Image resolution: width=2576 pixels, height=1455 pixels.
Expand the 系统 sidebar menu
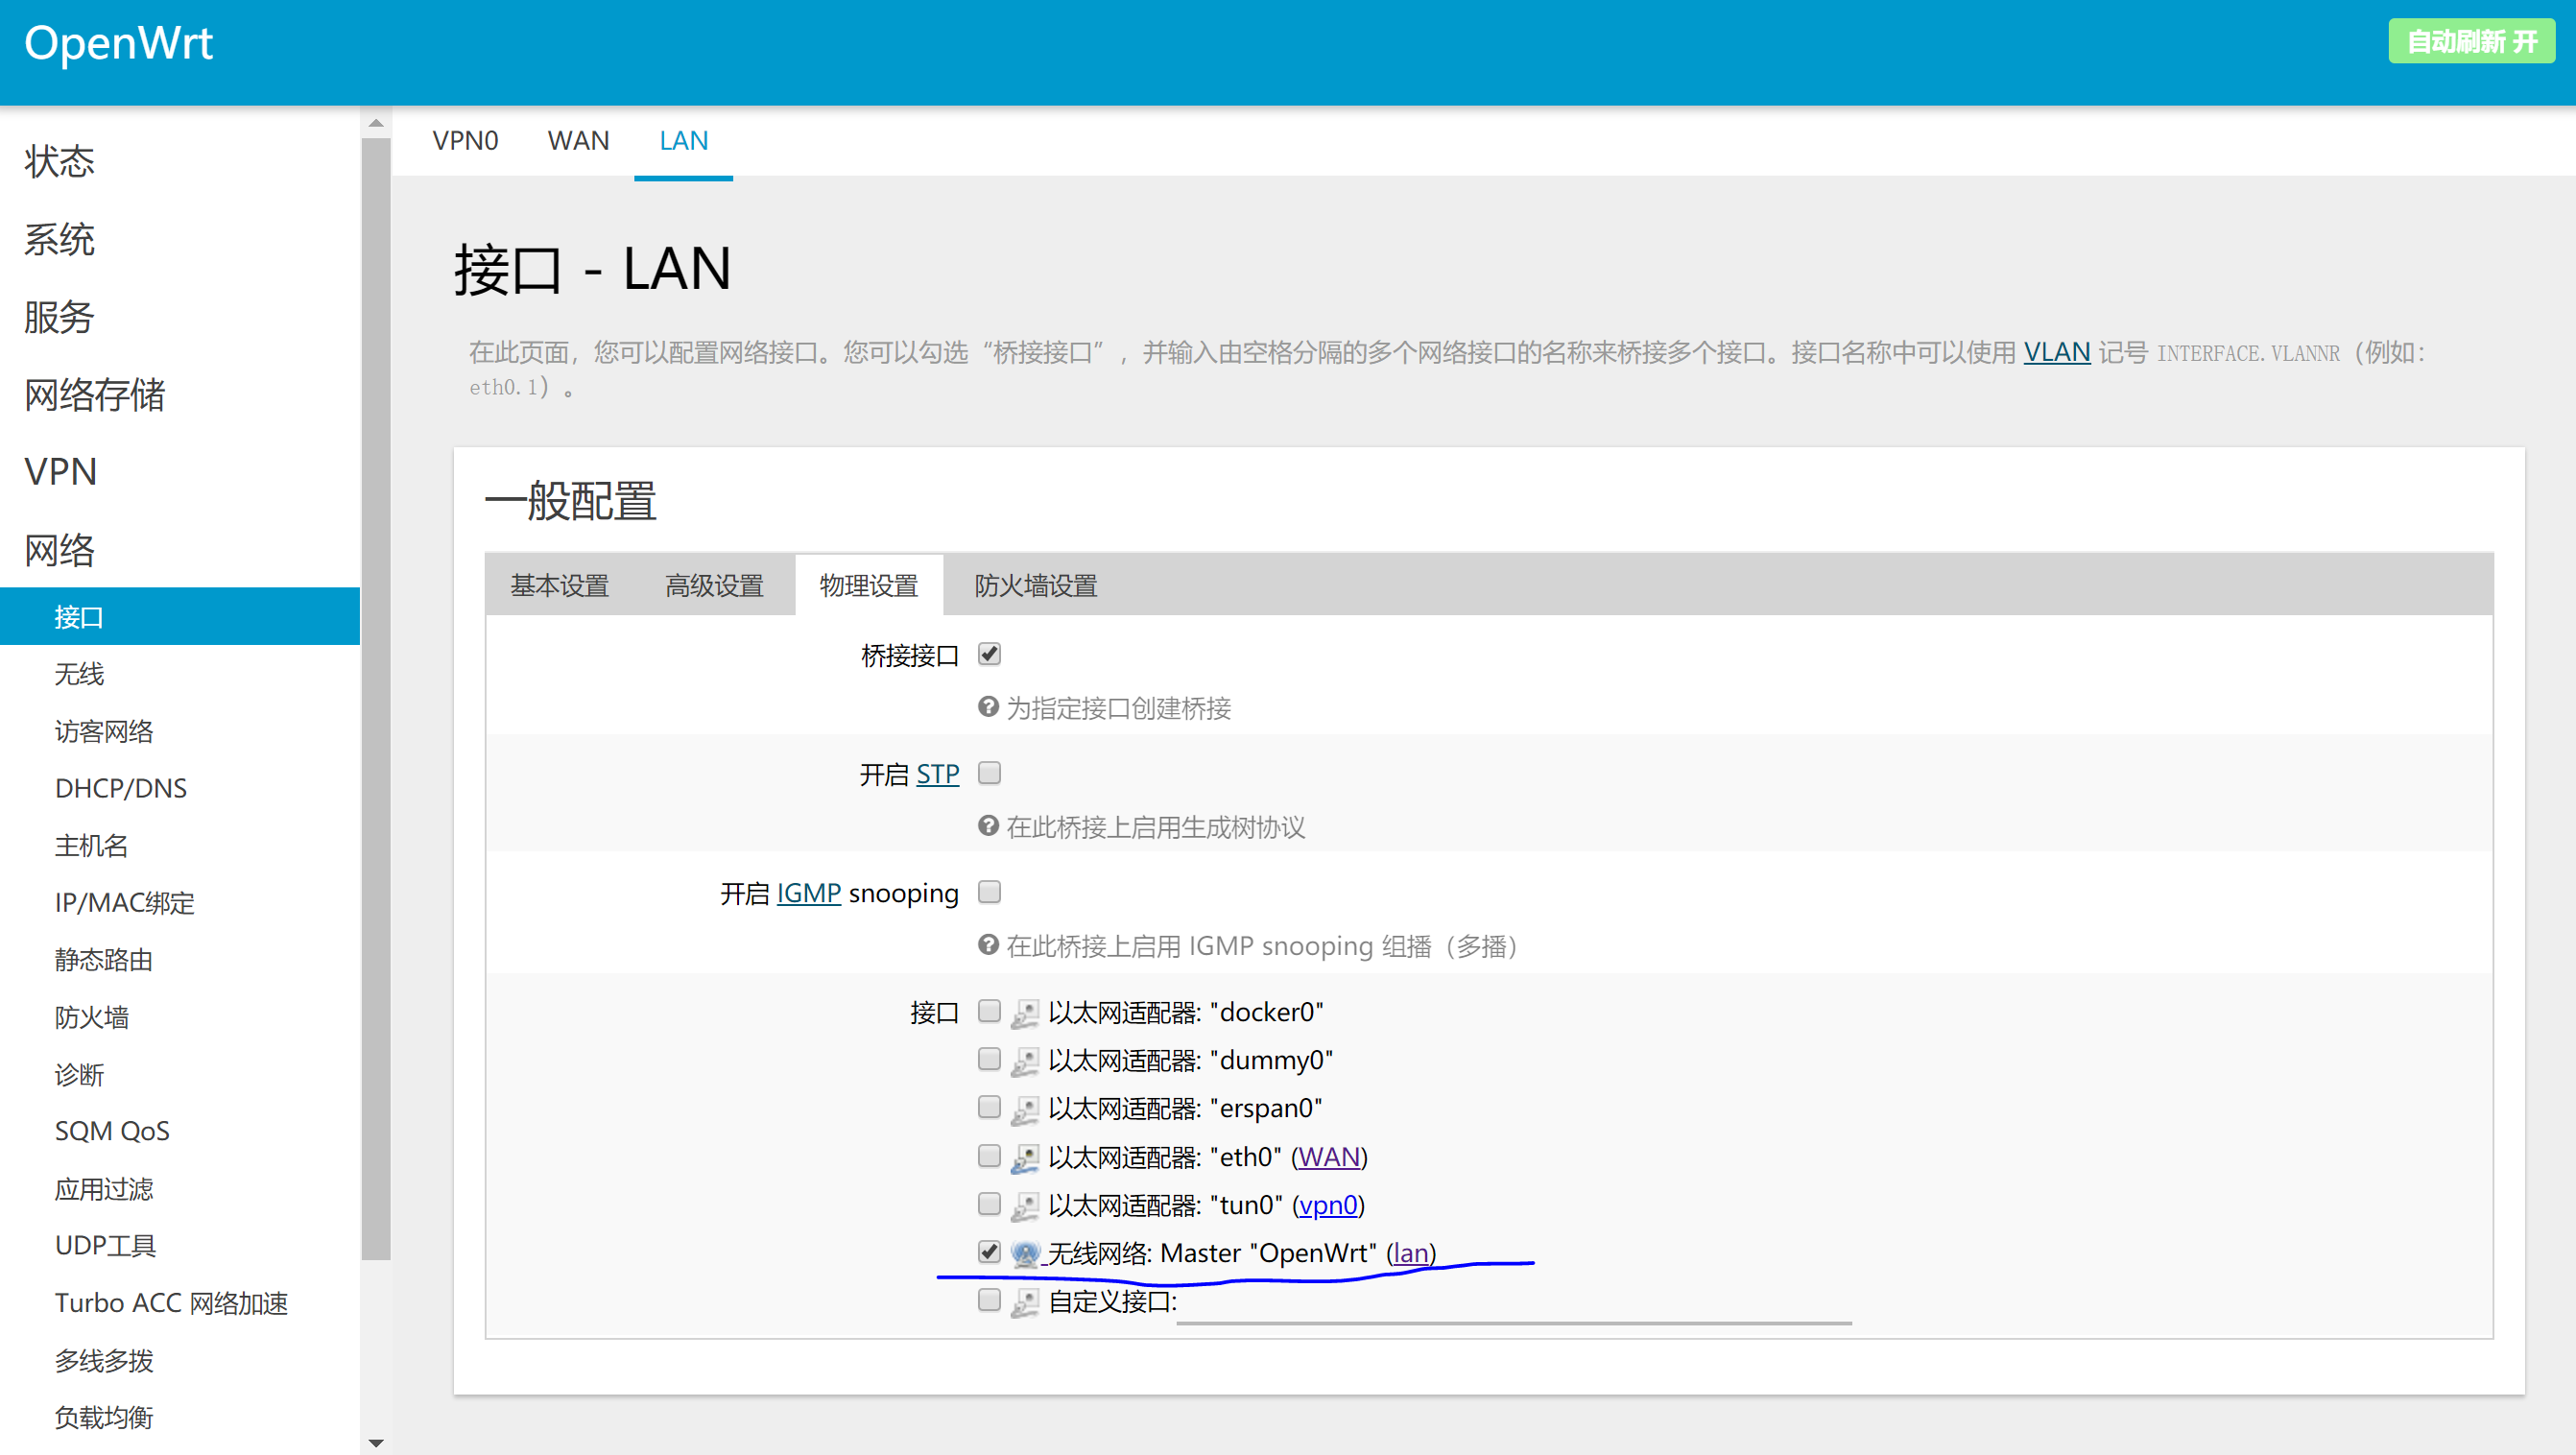[x=58, y=240]
